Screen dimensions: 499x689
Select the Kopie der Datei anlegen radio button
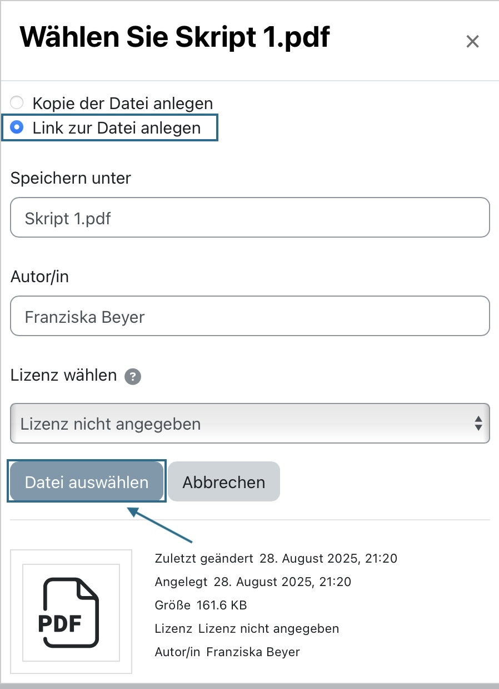click(x=18, y=103)
